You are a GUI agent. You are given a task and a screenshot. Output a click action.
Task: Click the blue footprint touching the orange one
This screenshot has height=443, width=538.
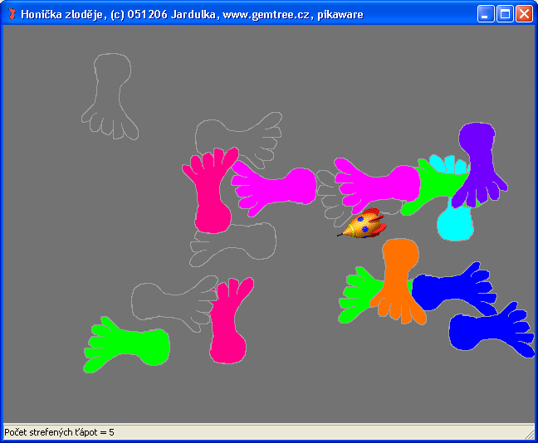coord(452,289)
